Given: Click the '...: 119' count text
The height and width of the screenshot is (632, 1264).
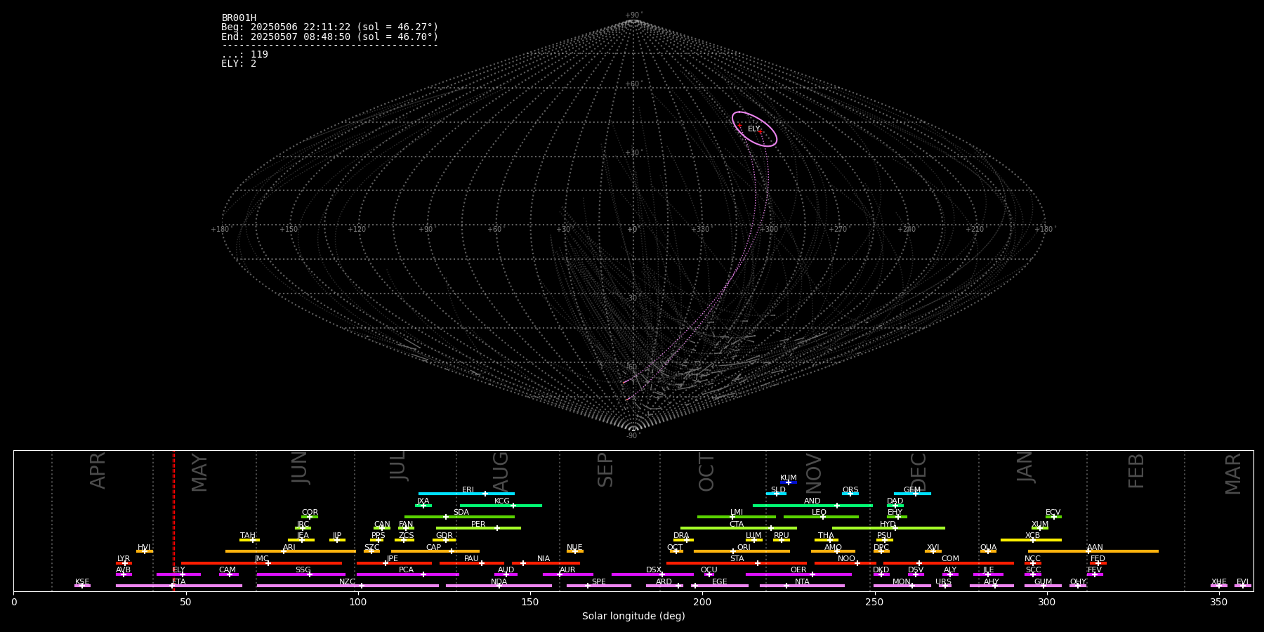Looking at the screenshot, I should pos(244,55).
